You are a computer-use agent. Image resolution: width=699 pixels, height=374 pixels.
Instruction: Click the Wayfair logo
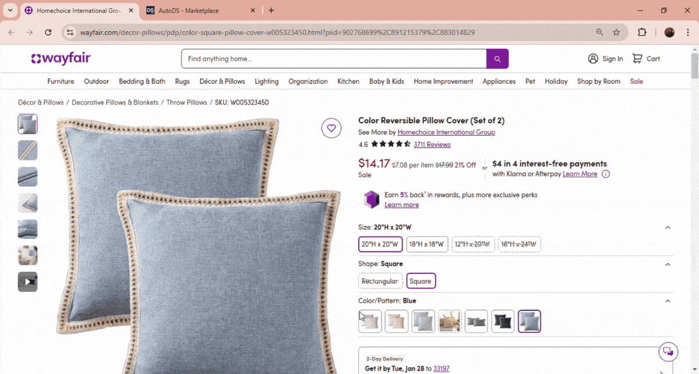(61, 58)
